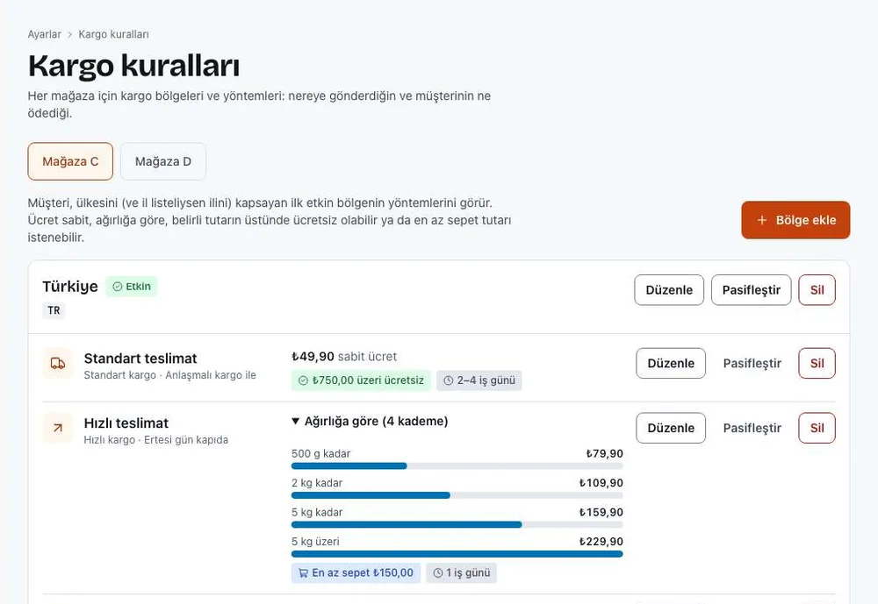Click the Kargo kuralları page heading

133,66
